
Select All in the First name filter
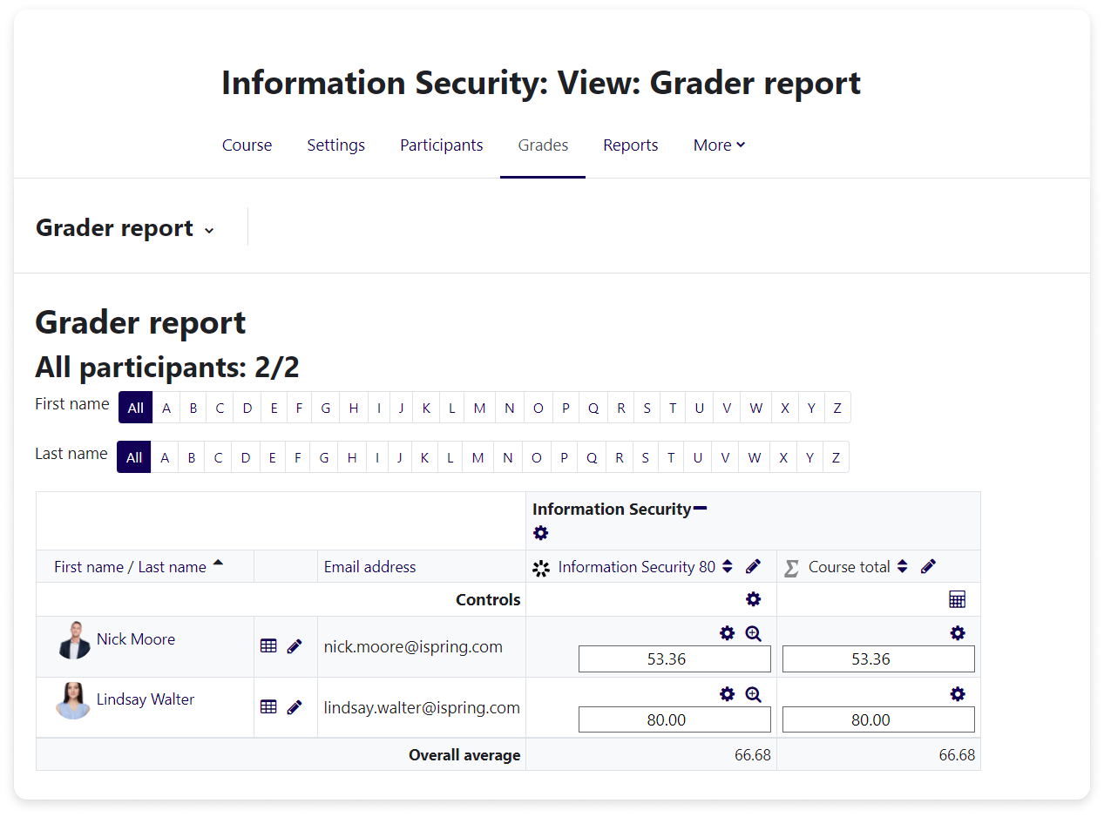[135, 408]
